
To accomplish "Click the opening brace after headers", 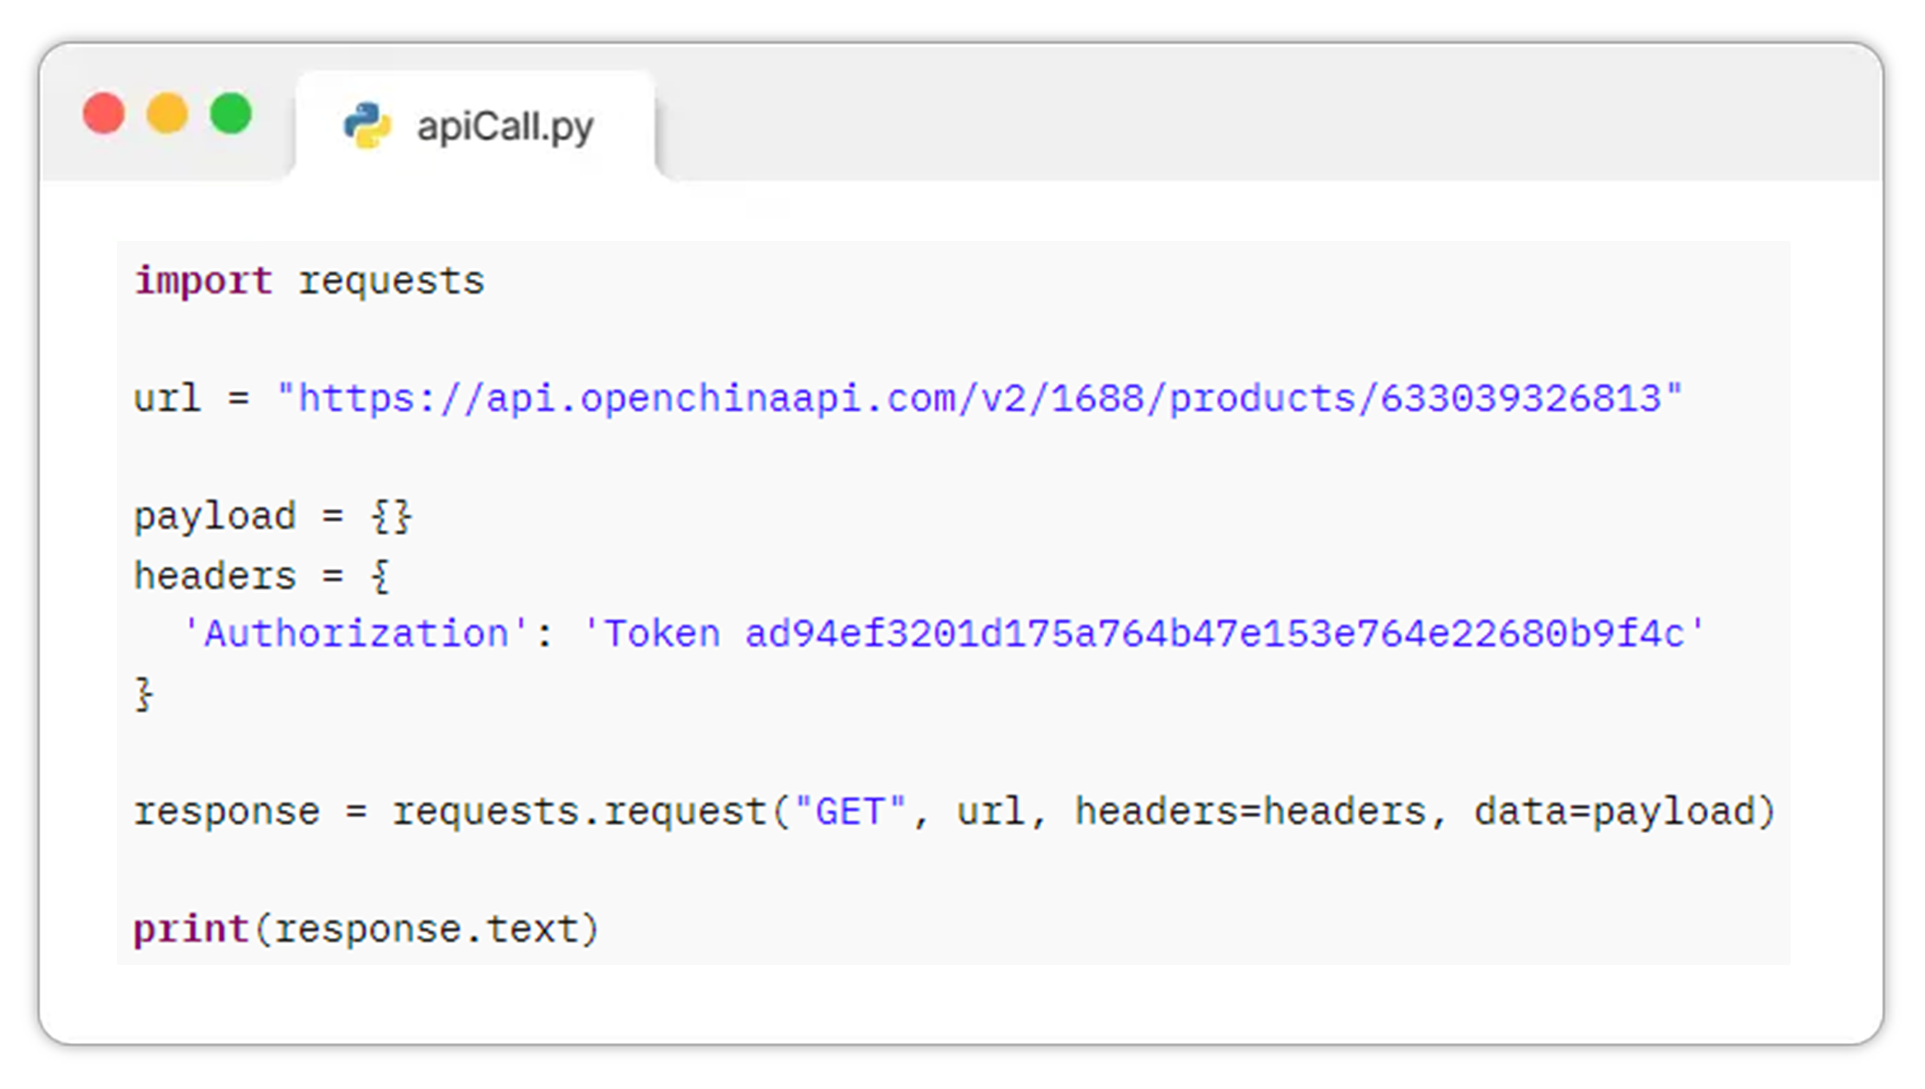I will pos(381,577).
